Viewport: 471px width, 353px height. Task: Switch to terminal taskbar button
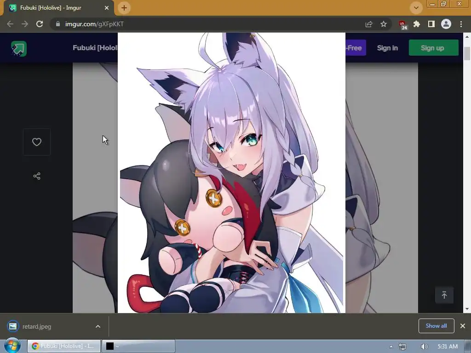tap(138, 346)
